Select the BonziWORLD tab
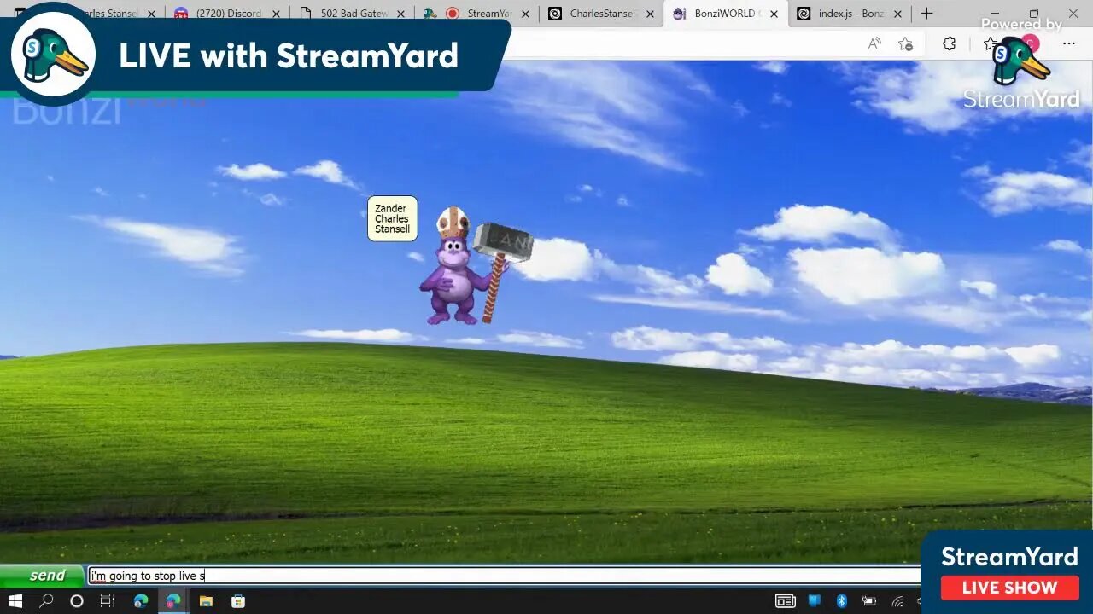This screenshot has width=1093, height=614. 727,14
